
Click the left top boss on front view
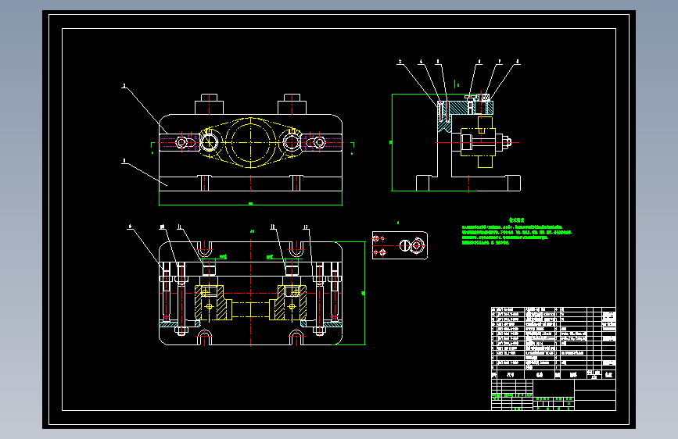coord(210,104)
